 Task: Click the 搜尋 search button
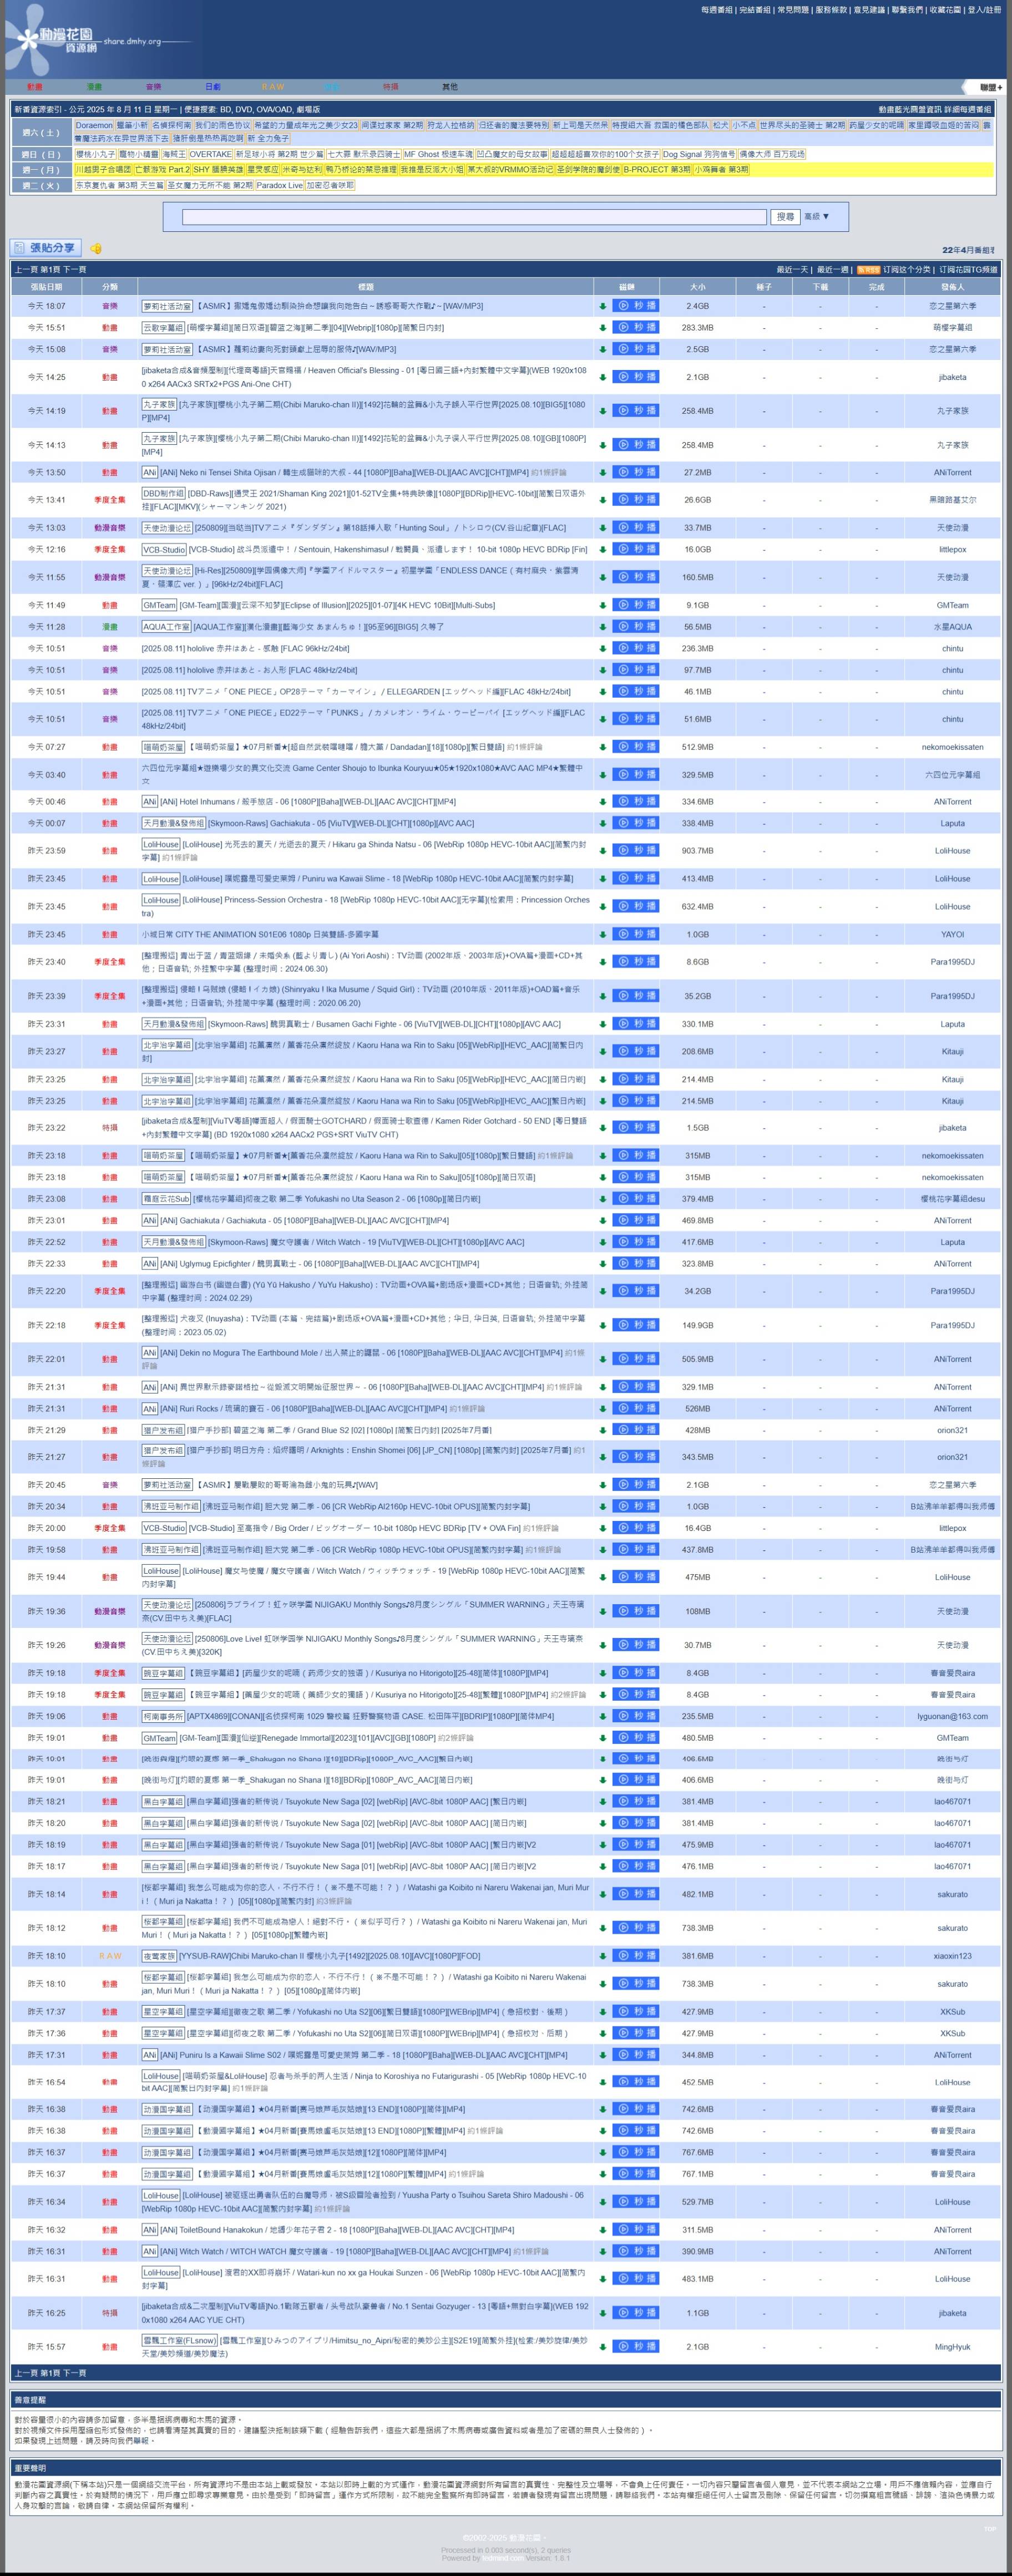785,216
